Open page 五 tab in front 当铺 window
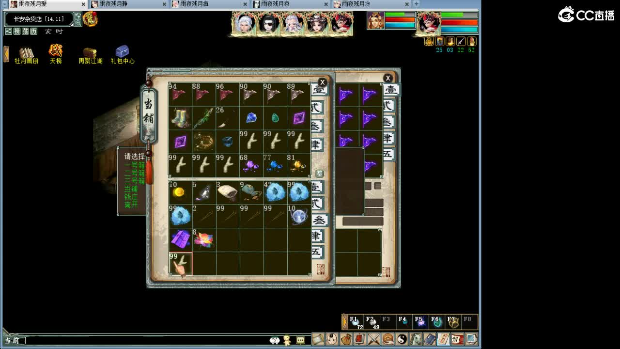The image size is (620, 349). click(x=317, y=252)
